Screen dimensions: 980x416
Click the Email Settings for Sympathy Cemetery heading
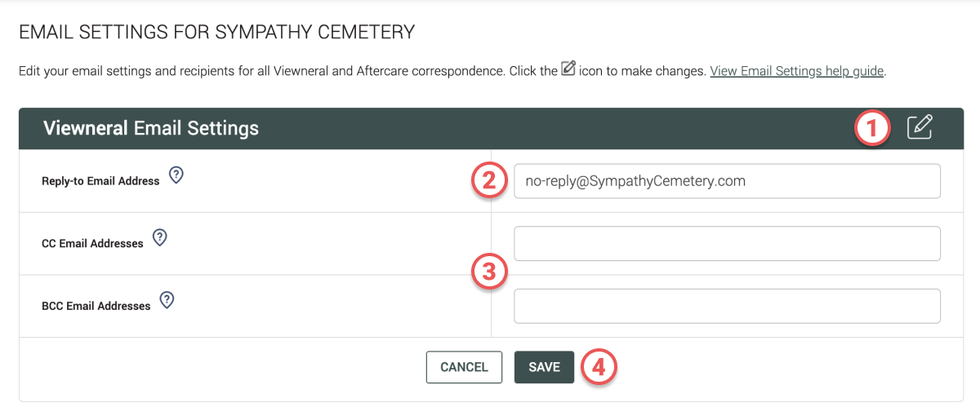217,33
